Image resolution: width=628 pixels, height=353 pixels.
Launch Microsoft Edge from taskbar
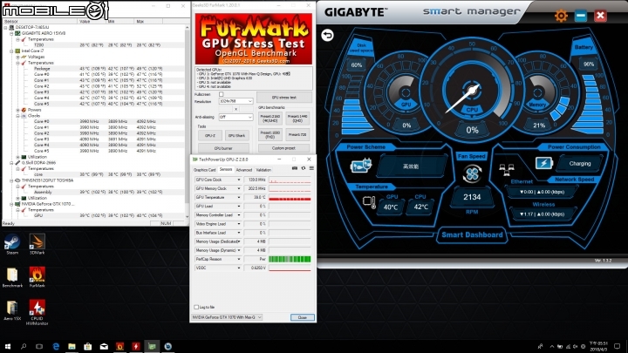point(56,346)
